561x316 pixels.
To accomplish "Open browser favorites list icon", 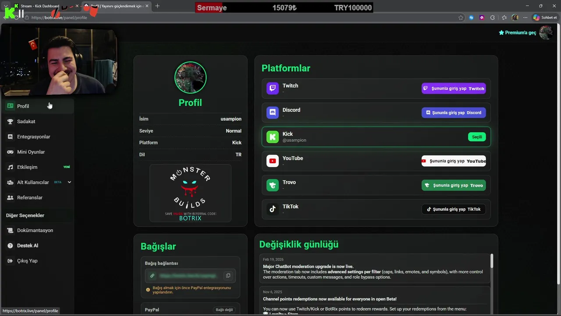I will [504, 18].
